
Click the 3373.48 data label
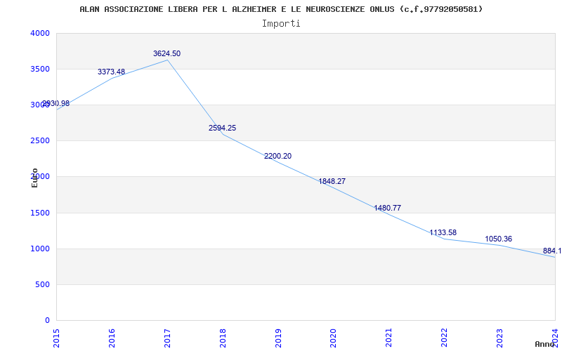pyautogui.click(x=111, y=72)
